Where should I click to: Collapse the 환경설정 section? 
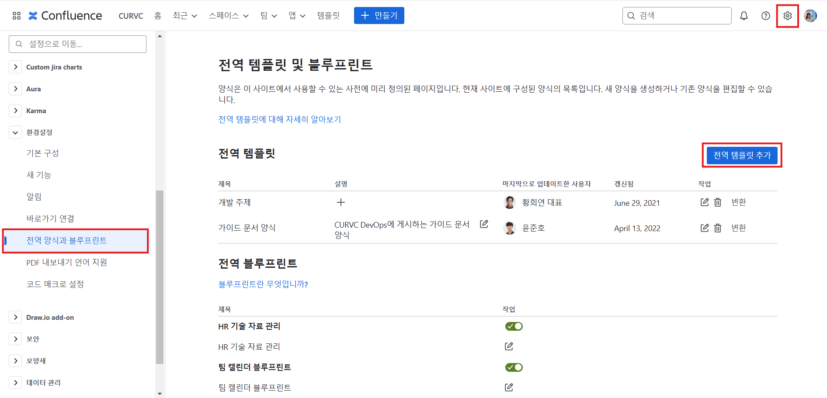(16, 132)
